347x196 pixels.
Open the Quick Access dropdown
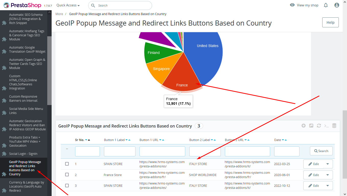tap(68, 5)
